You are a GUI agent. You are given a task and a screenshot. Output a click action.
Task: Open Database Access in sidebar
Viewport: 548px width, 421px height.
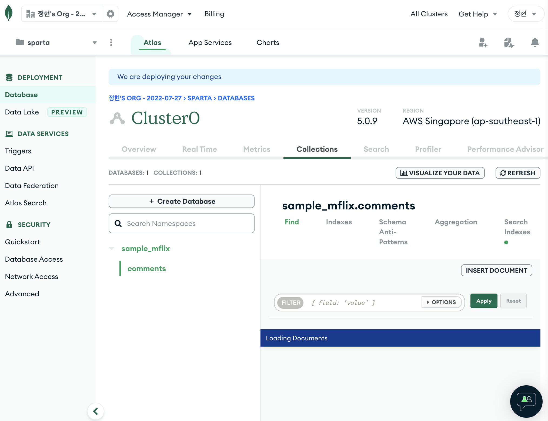(x=34, y=259)
